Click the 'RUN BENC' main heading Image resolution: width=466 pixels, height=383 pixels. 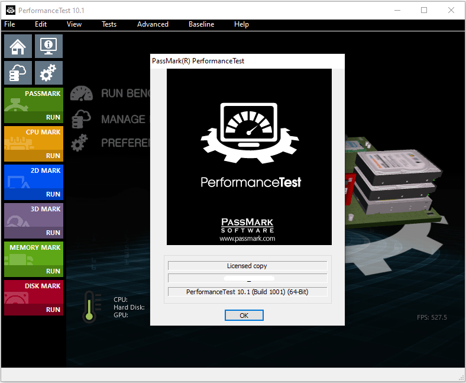click(126, 94)
